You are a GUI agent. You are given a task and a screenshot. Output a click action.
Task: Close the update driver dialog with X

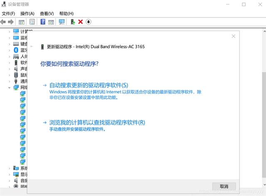coord(234,36)
